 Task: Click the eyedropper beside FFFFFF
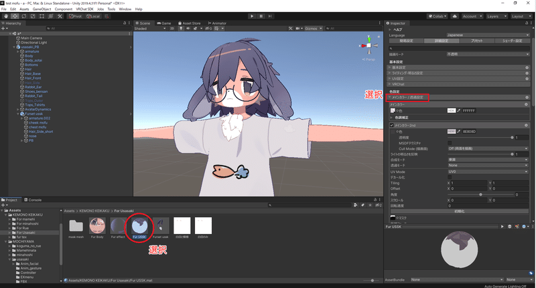point(459,110)
